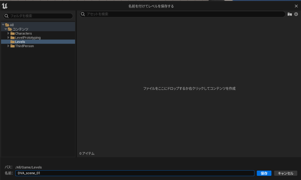The image size is (301, 180).
Task: Click the magnifier icon in folder search
Action: [x=6, y=16]
